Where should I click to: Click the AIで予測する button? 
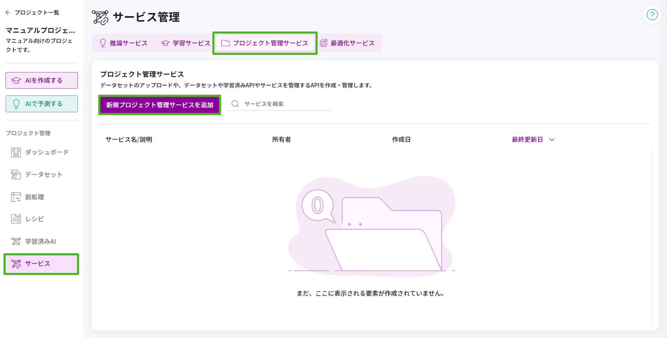[x=41, y=104]
